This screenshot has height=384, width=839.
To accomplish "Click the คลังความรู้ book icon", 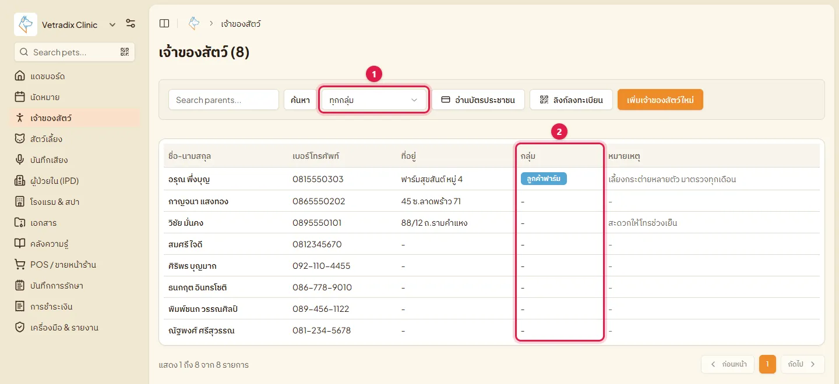I will (x=20, y=244).
